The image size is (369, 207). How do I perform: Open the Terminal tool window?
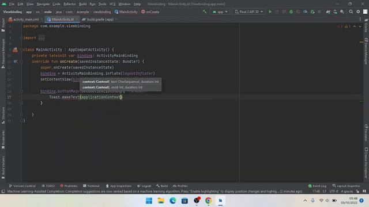(x=91, y=186)
